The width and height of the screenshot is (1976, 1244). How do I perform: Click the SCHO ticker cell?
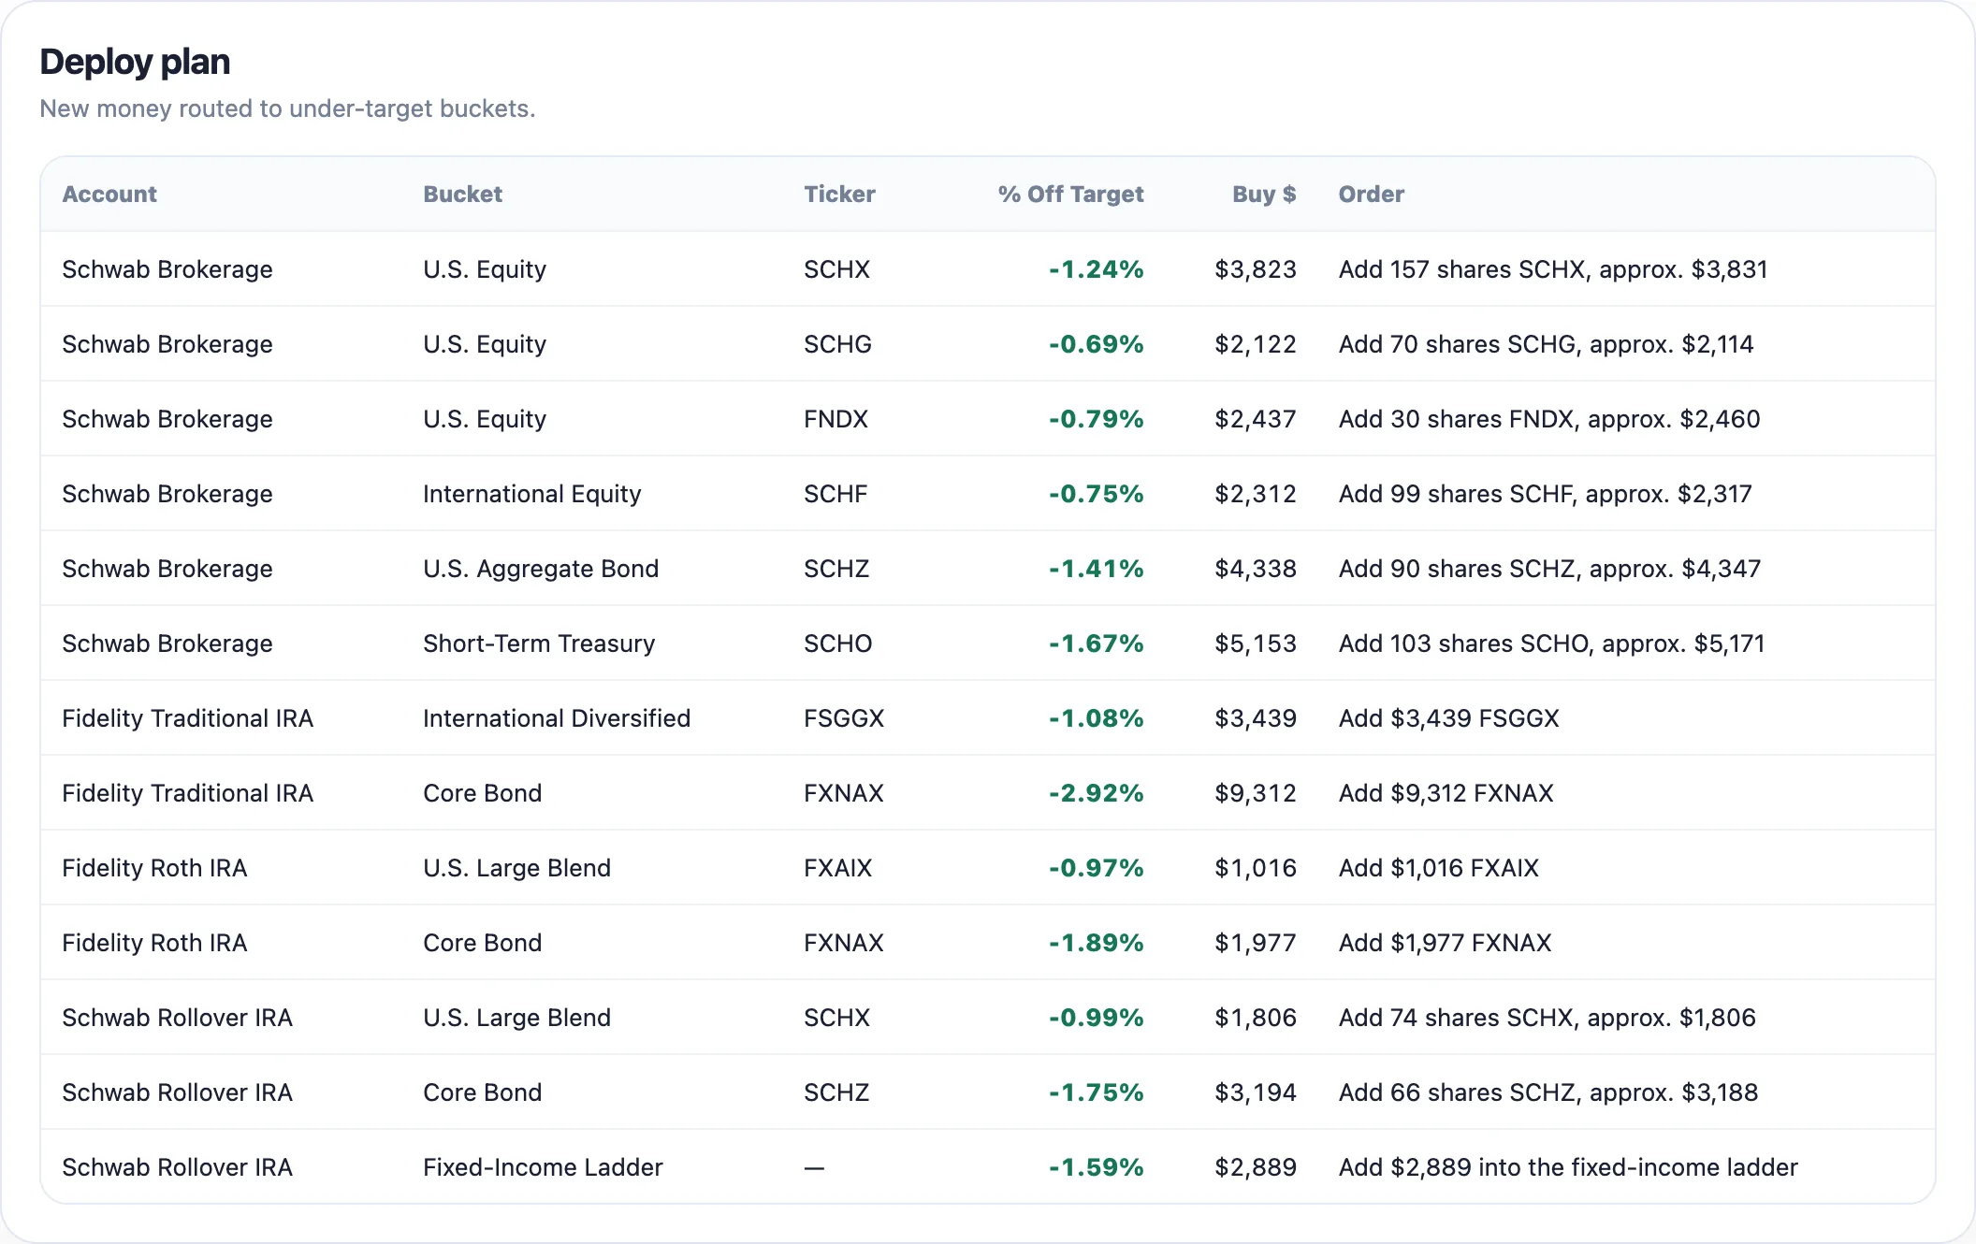[x=837, y=644]
